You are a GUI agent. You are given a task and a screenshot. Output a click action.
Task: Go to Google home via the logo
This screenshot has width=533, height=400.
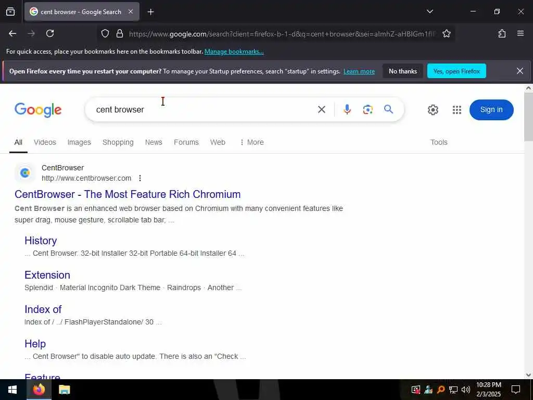pos(38,109)
